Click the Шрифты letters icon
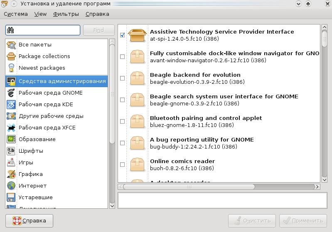Screen dimensions: 332x232 tap(11, 151)
